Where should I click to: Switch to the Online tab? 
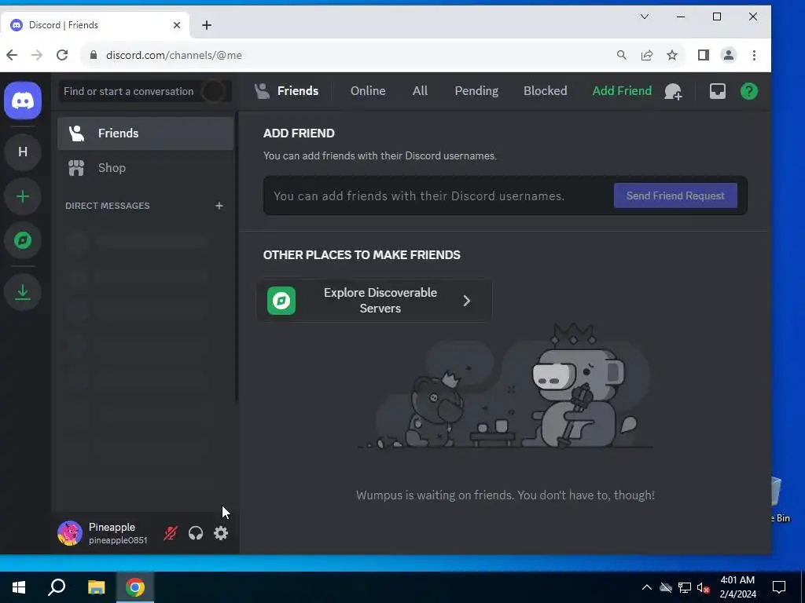click(368, 91)
